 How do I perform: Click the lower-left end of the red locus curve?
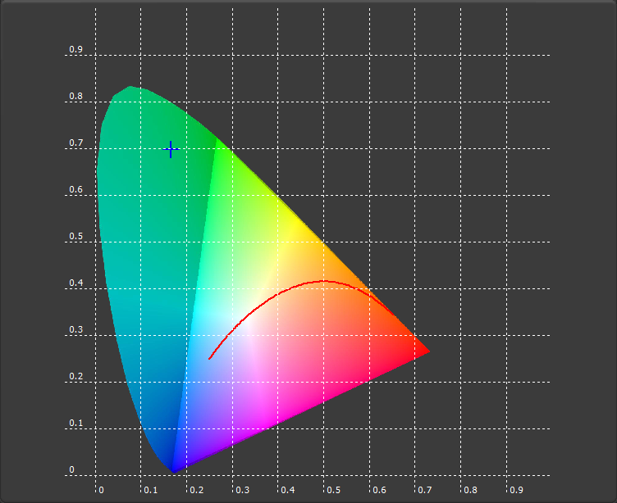tap(209, 358)
